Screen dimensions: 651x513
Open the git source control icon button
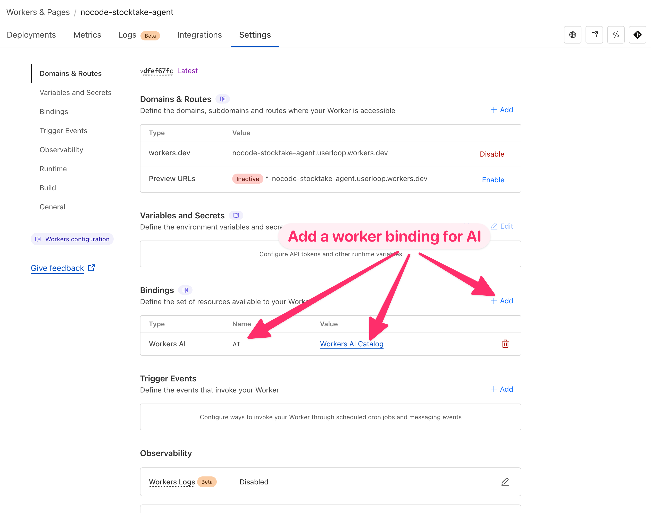click(638, 35)
